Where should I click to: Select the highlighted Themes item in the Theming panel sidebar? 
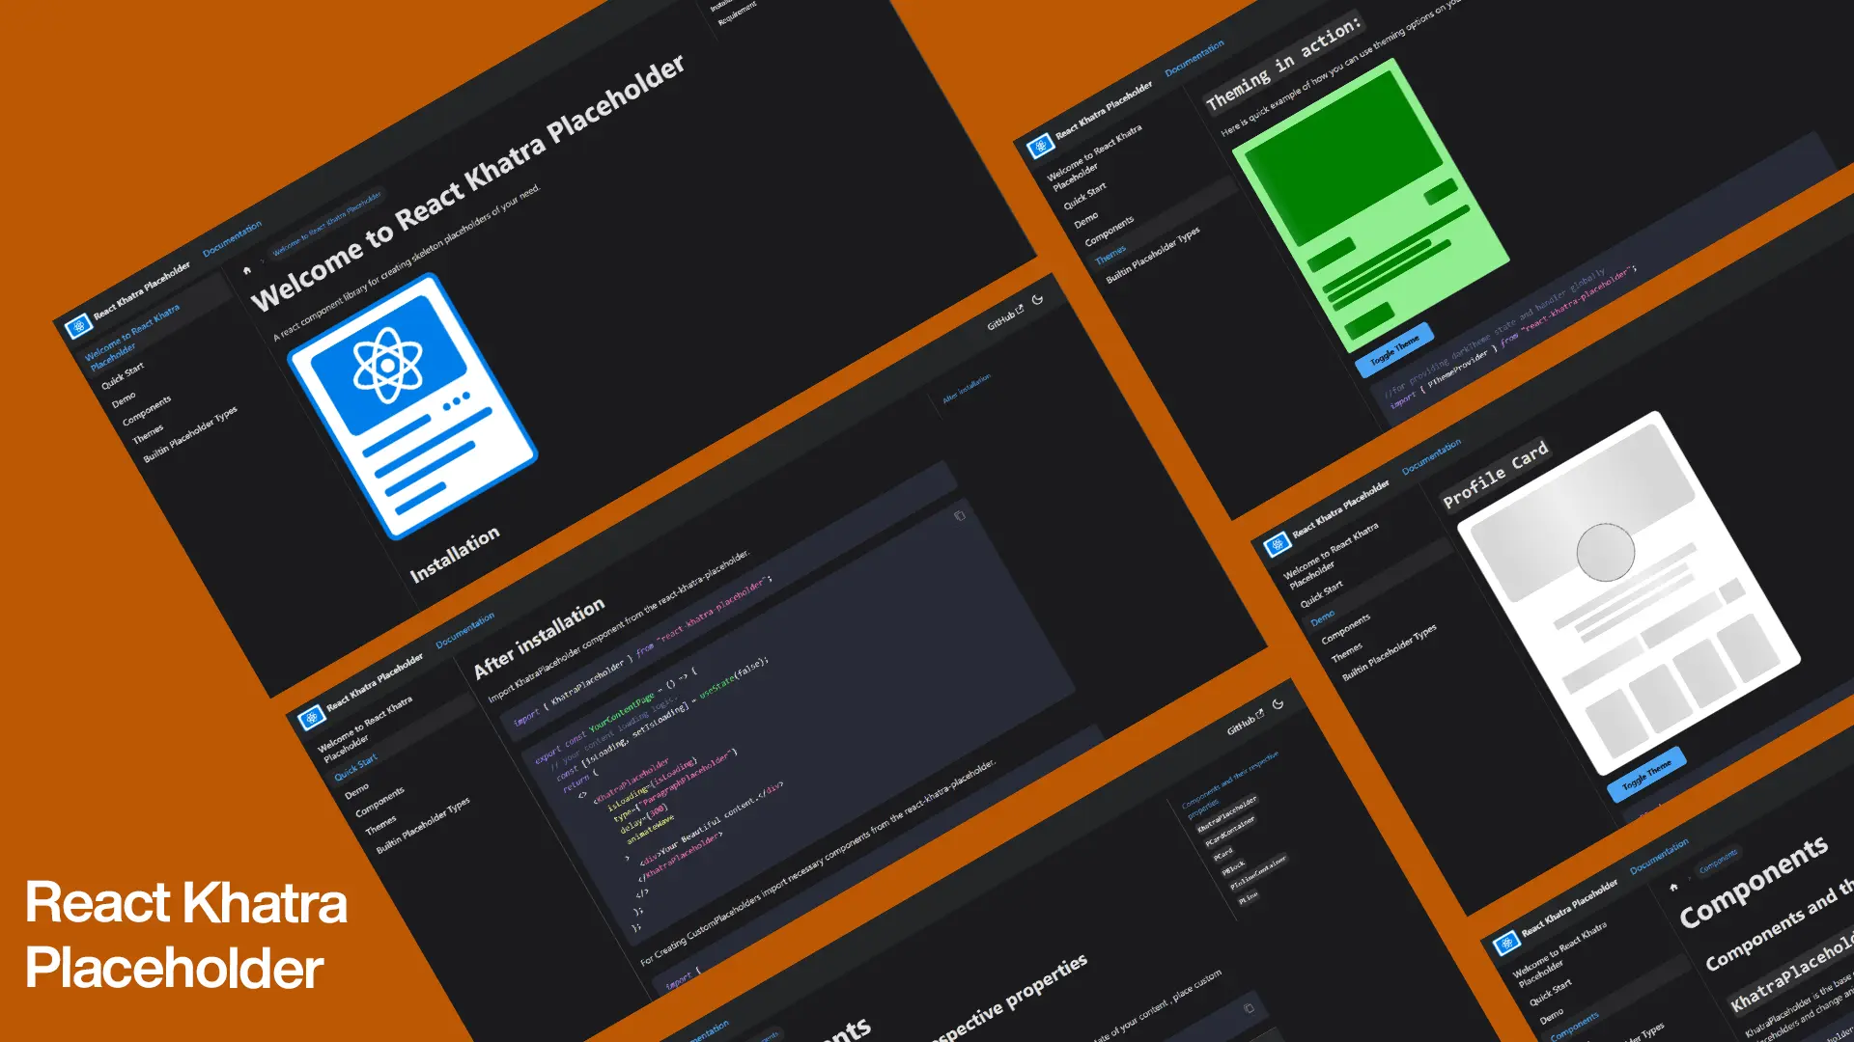[x=1110, y=255]
